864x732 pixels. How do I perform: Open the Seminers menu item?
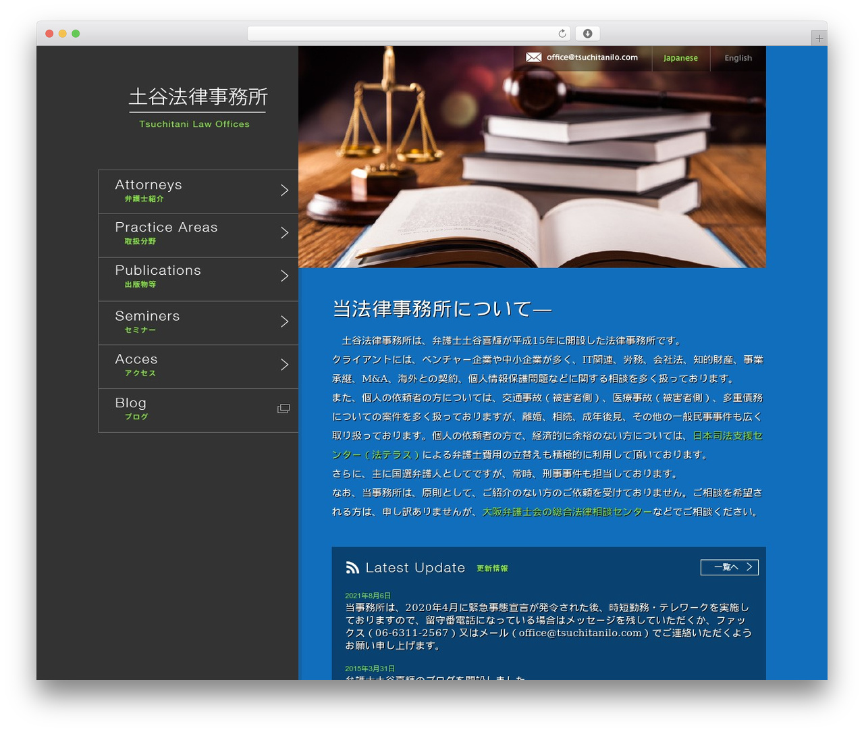198,323
